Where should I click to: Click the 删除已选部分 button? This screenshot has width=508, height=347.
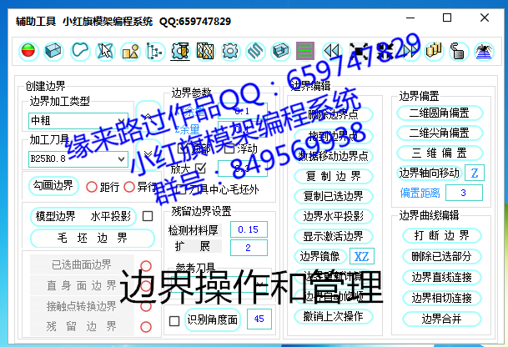click(x=442, y=257)
